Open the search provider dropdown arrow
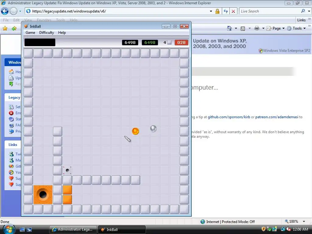 click(309, 11)
